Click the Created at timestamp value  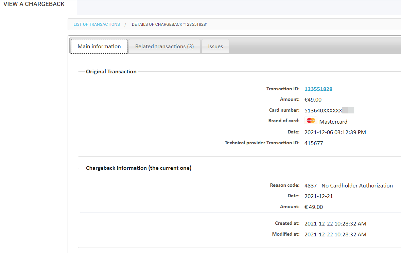(335, 223)
